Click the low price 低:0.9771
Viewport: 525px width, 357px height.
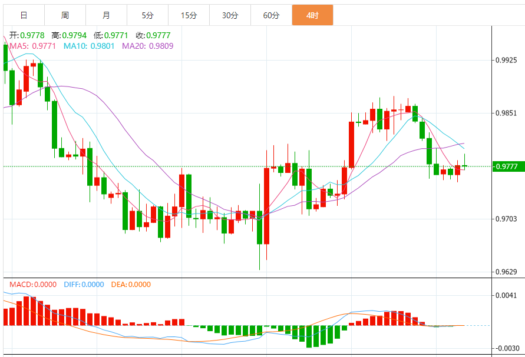pos(111,35)
